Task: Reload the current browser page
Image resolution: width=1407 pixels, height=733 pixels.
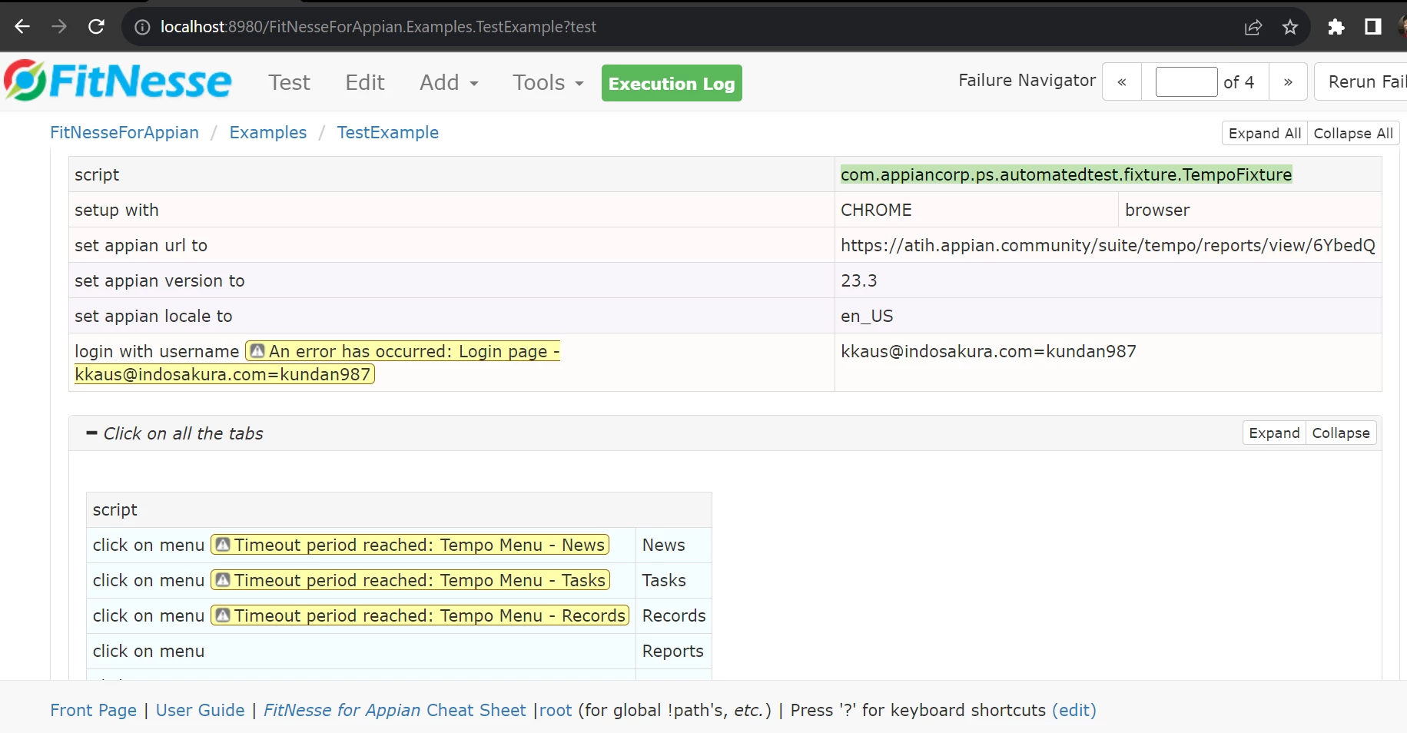Action: (x=96, y=27)
